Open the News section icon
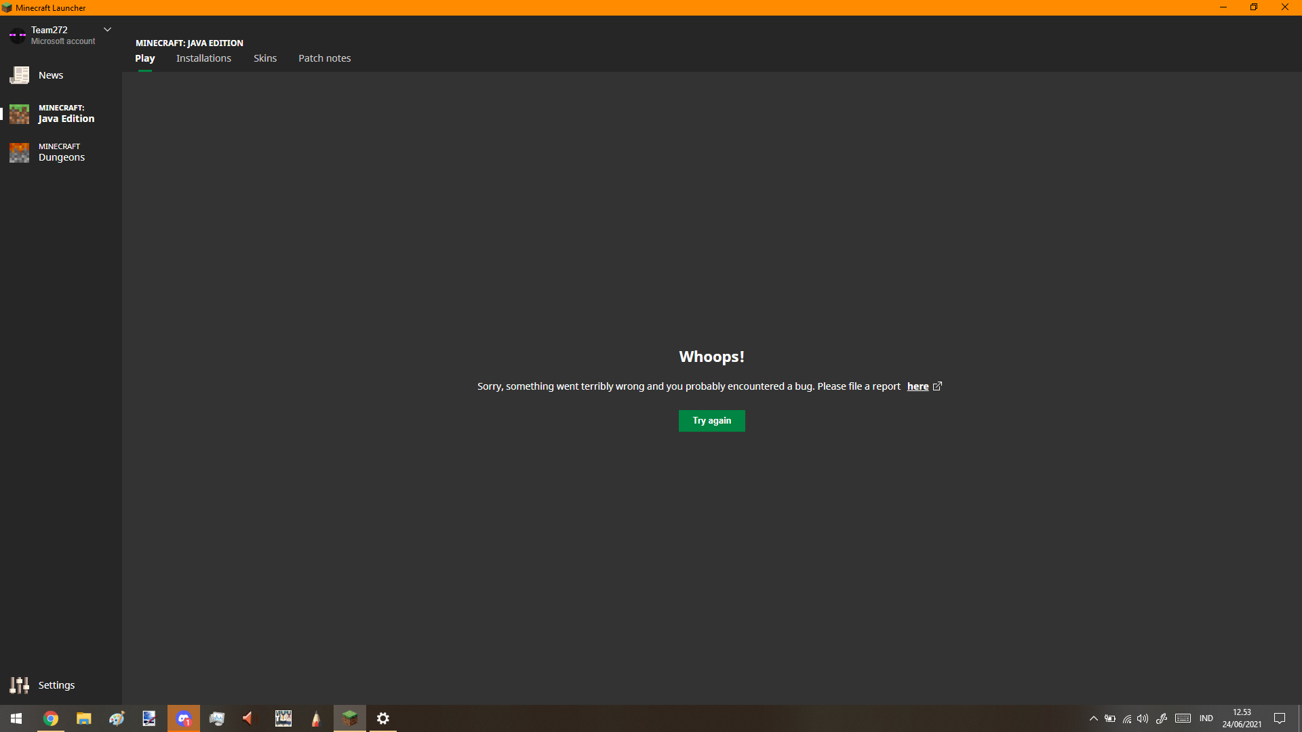Image resolution: width=1302 pixels, height=732 pixels. [x=19, y=75]
